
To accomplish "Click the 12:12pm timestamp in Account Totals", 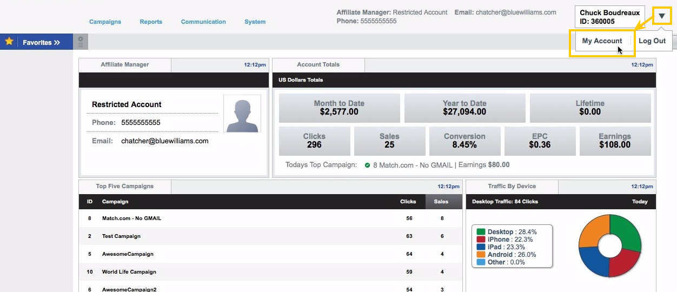I will (x=642, y=65).
